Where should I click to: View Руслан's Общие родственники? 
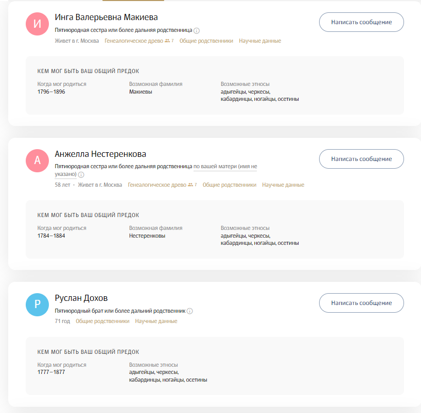[102, 321]
